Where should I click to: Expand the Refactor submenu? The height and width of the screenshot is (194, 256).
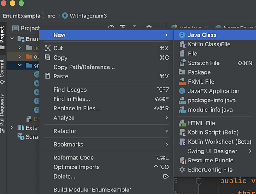[106, 131]
